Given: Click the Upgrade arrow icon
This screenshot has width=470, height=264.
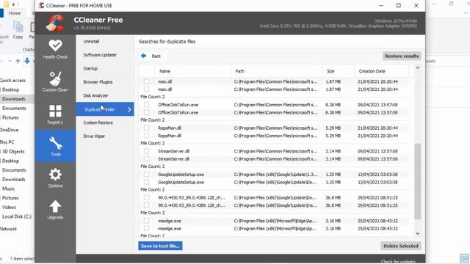Looking at the screenshot, I should (55, 207).
